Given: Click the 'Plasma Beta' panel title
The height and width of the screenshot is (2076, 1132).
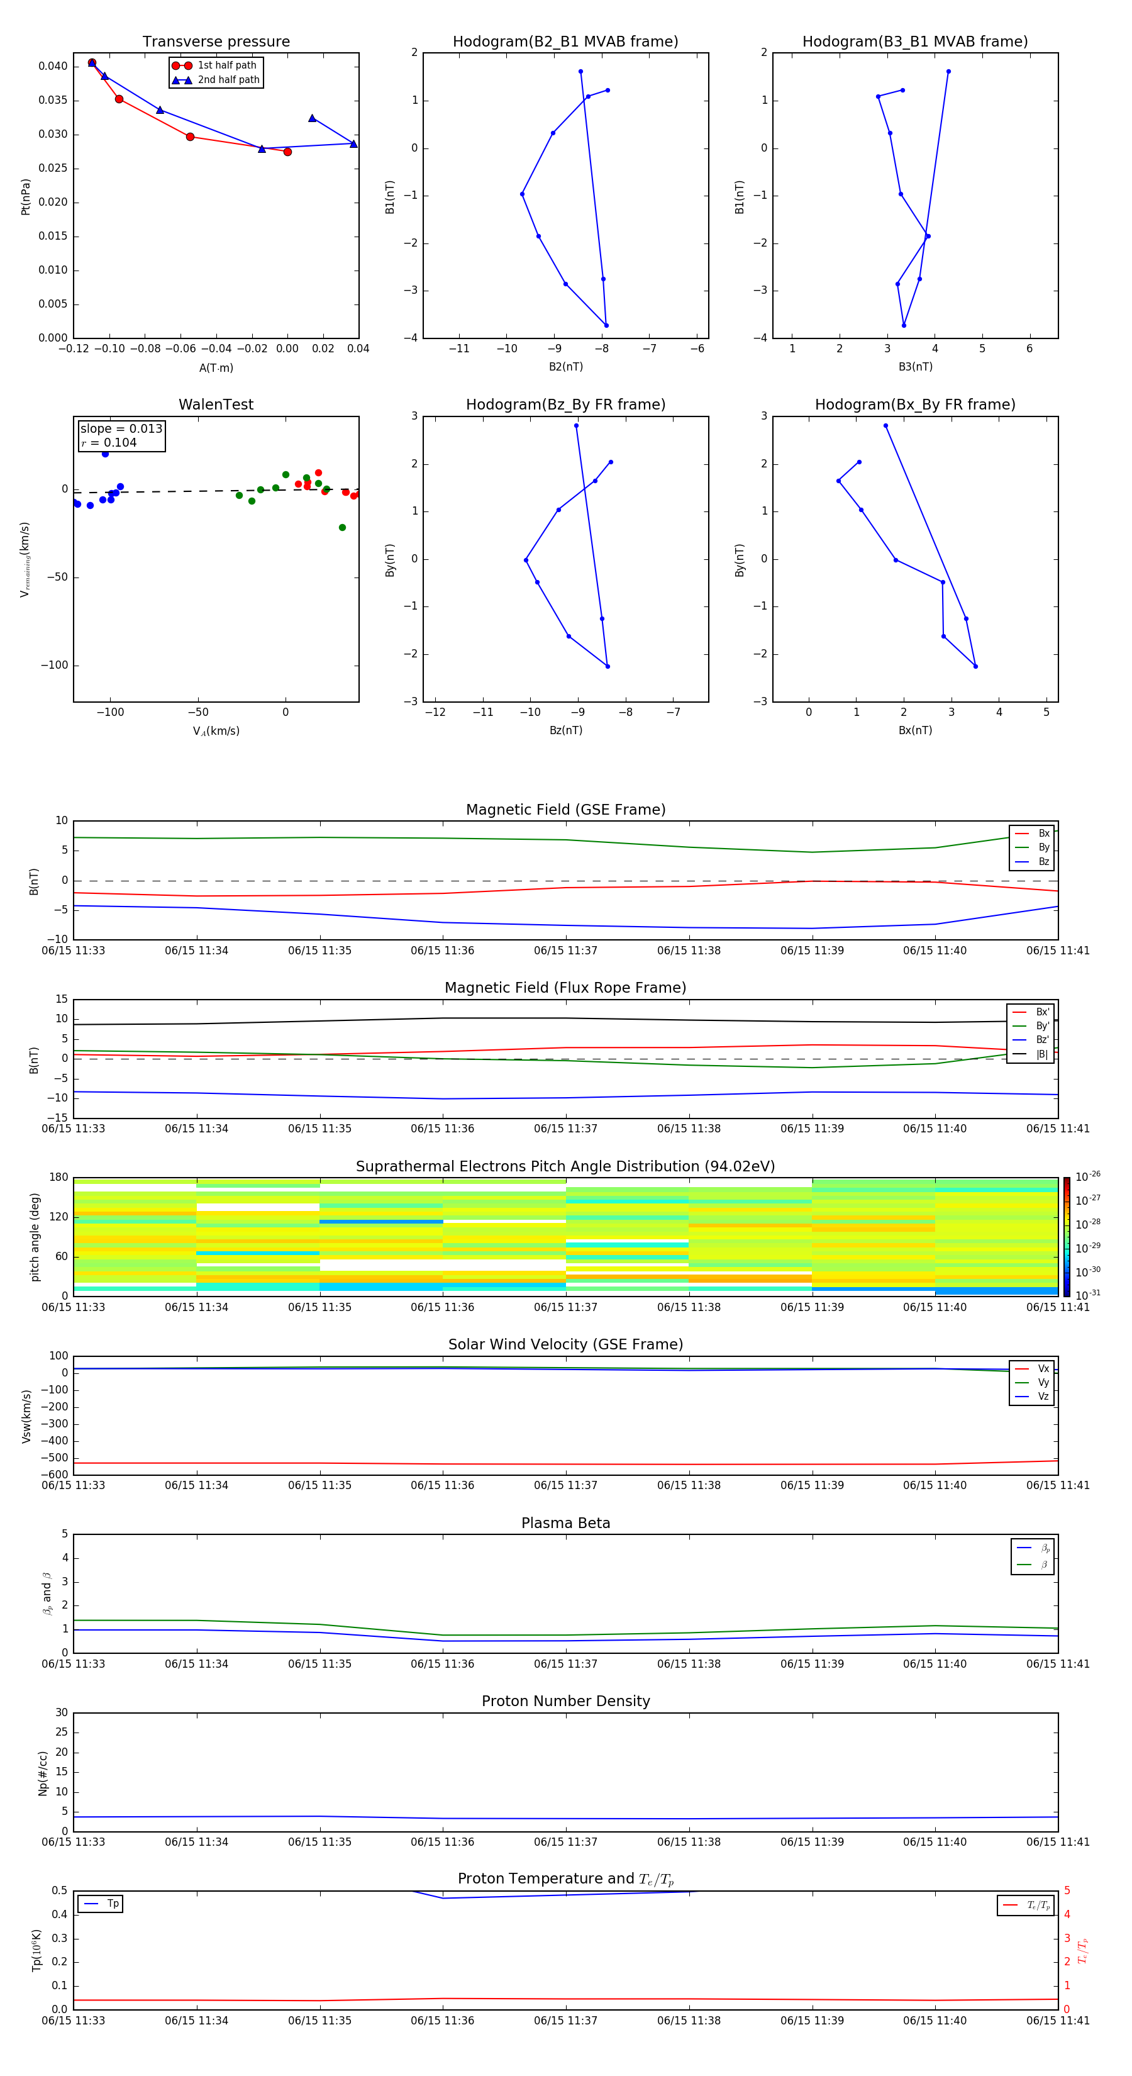Looking at the screenshot, I should 565,1523.
